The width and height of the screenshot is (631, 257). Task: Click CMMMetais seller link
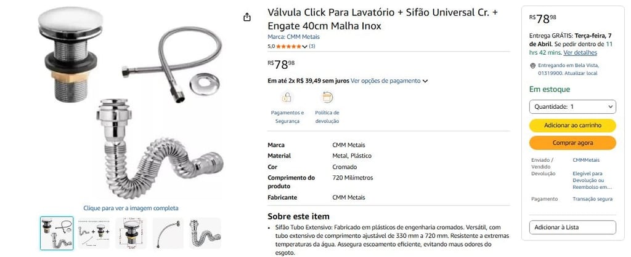pyautogui.click(x=586, y=160)
